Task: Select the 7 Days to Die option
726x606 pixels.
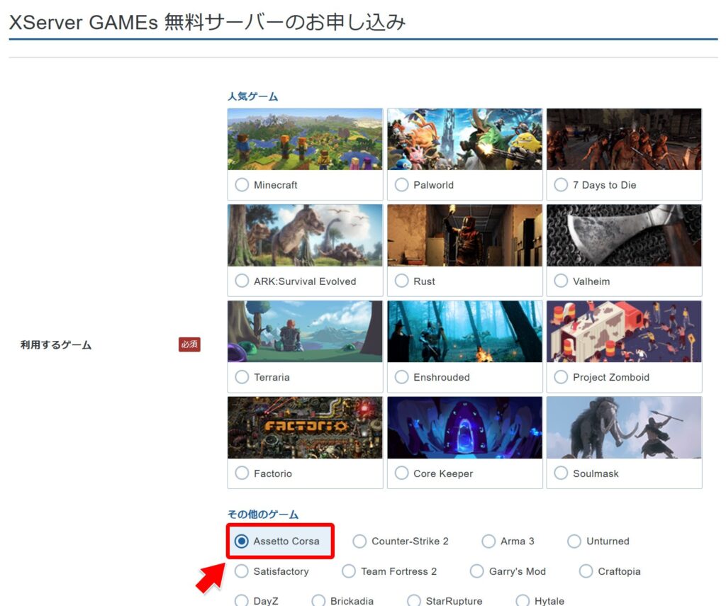Action: coord(561,185)
